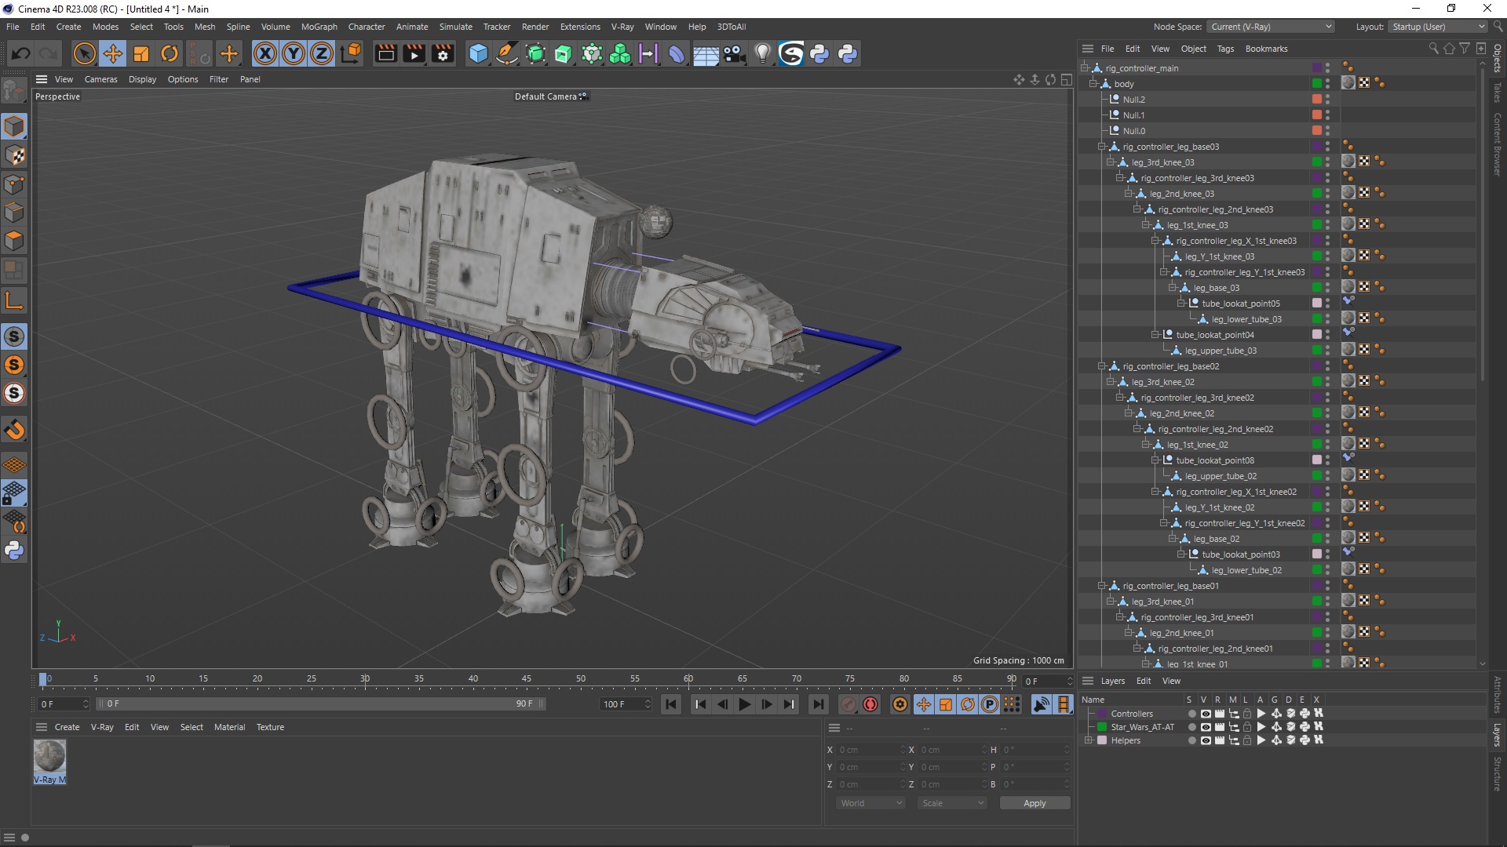Add a Light object
This screenshot has height=847, width=1507.
762,53
